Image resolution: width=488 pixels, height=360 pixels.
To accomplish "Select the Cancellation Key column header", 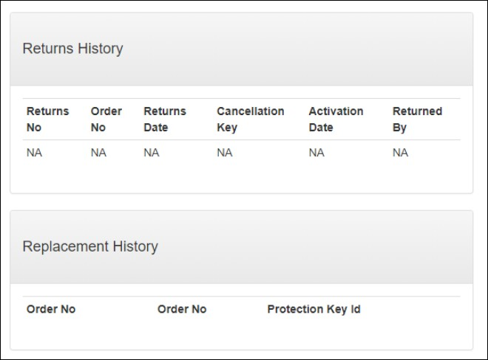I will coord(250,120).
